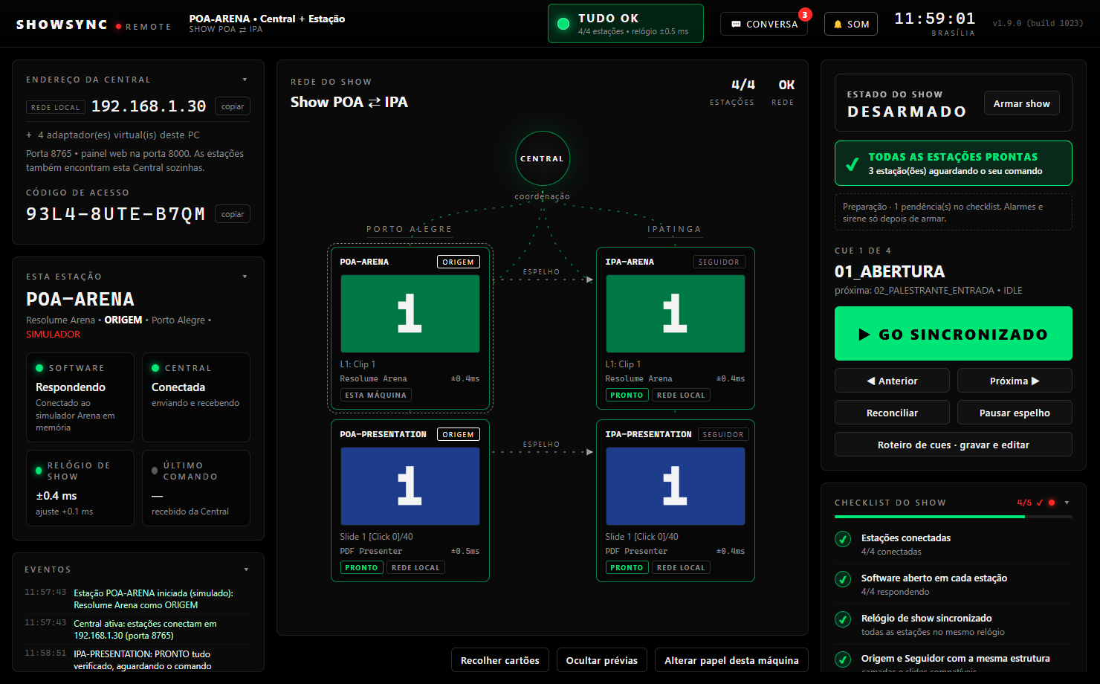Click Pausar espelho button
The height and width of the screenshot is (684, 1100).
pos(1015,413)
